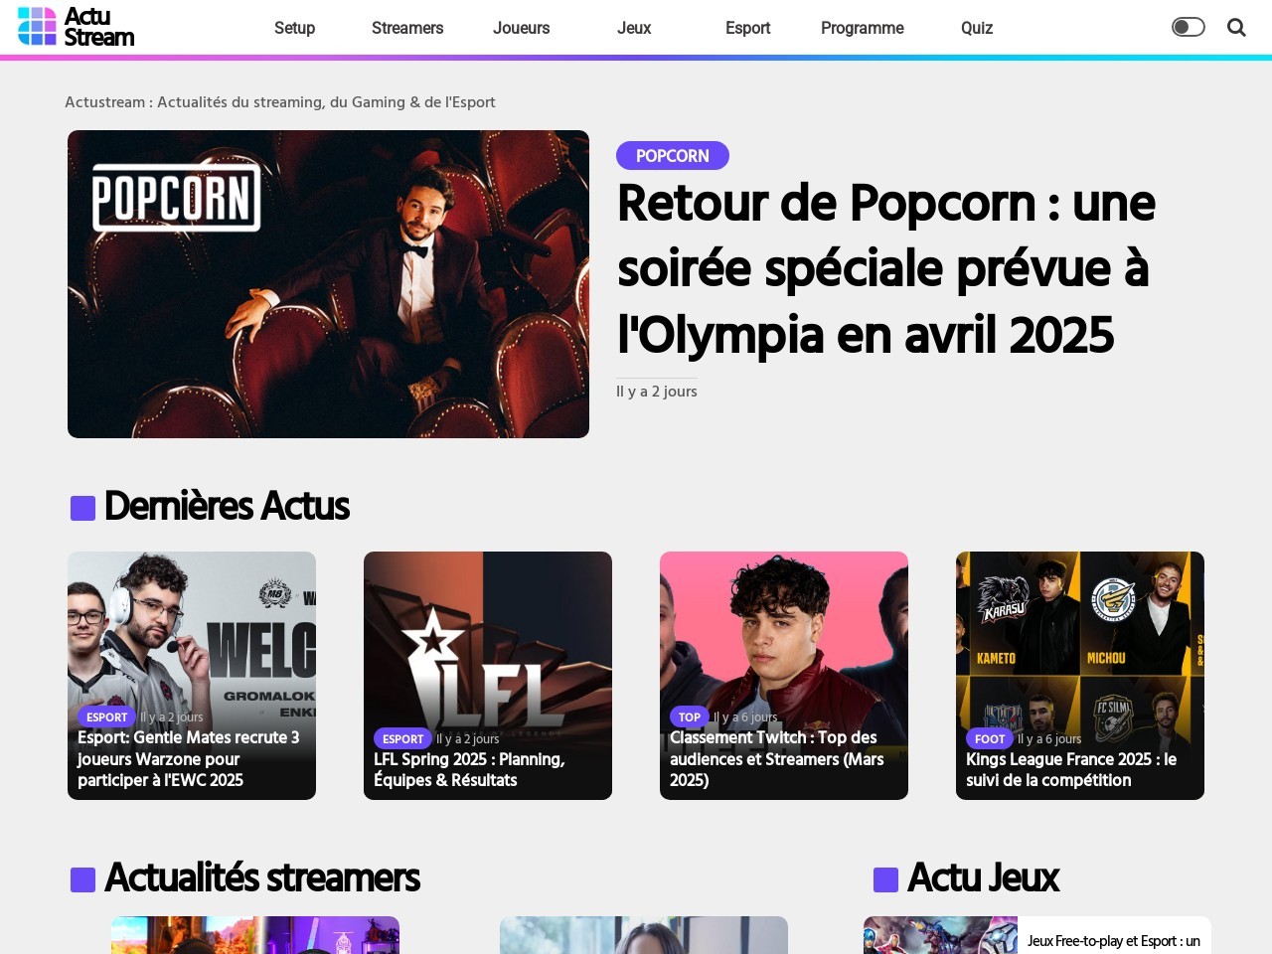Screen dimensions: 1272x954
Task: Click the POPCORN category tag
Action: 673,156
